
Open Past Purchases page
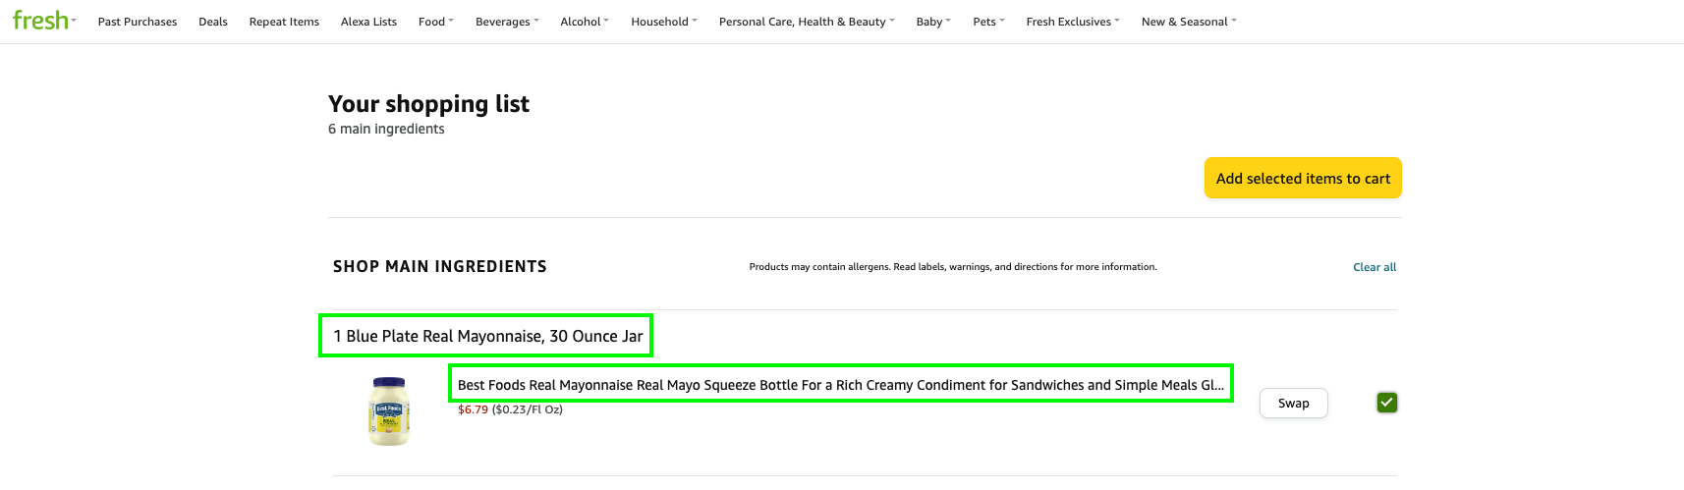click(138, 22)
